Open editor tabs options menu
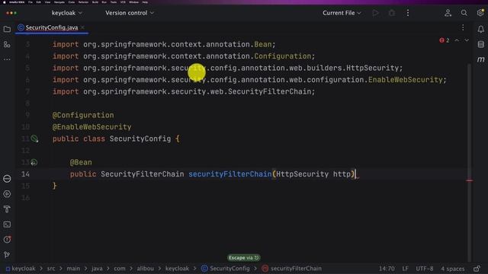Viewport: 488px width, 274px height. click(x=463, y=27)
